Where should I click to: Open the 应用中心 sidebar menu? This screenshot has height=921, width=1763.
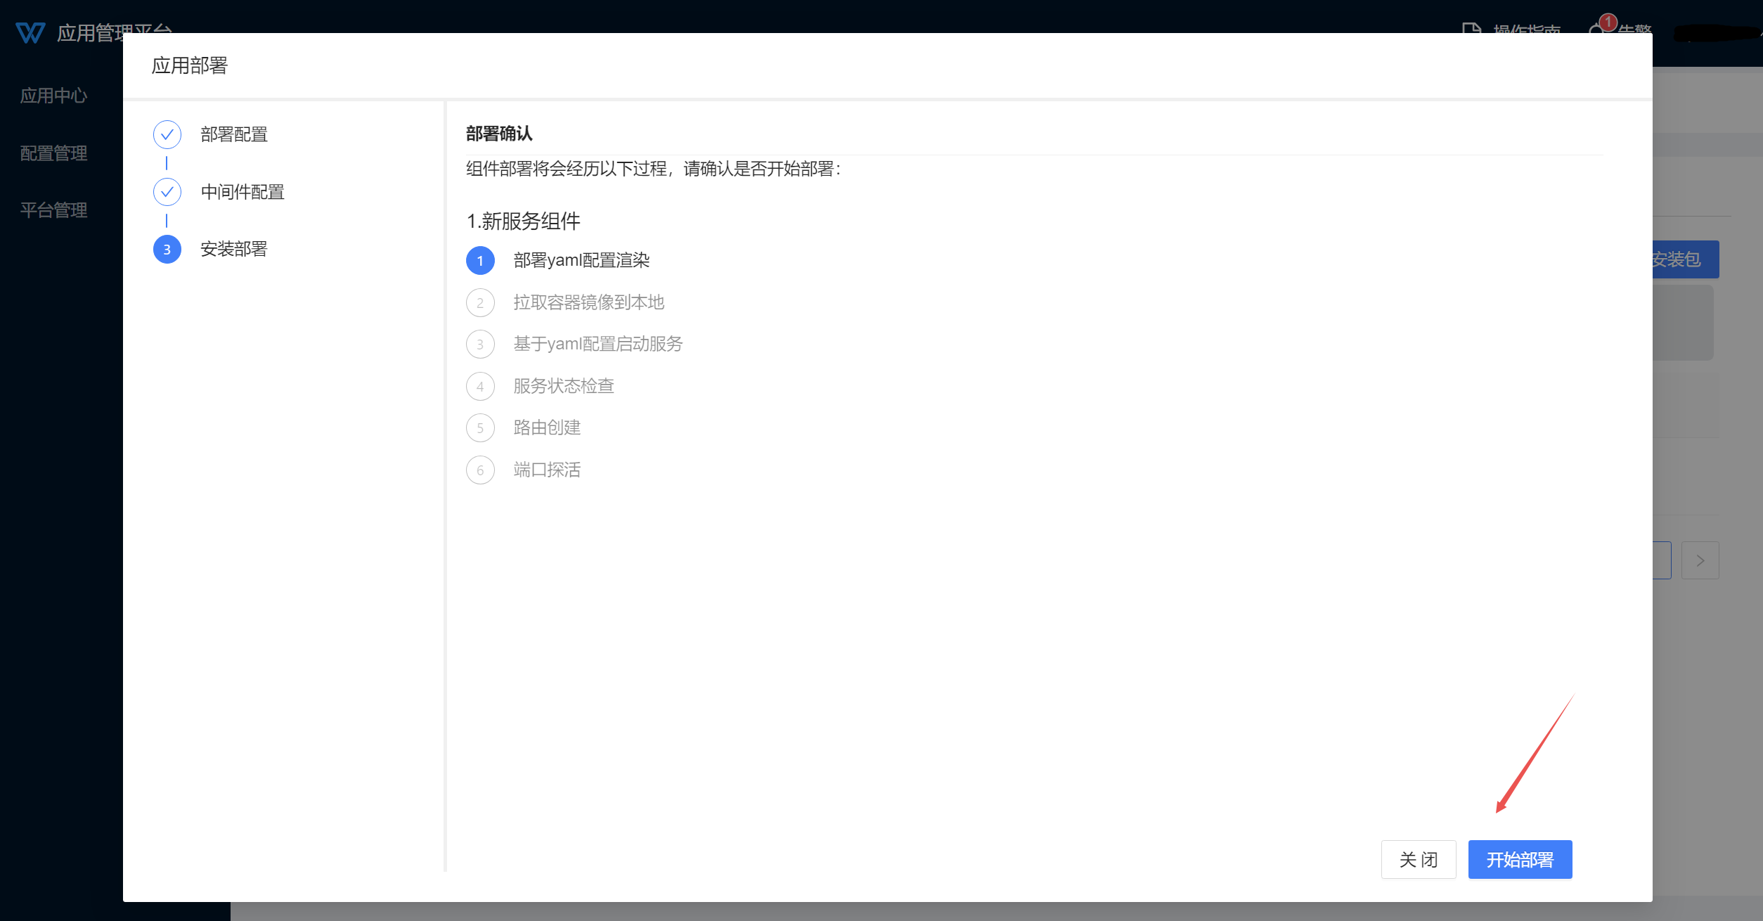[x=53, y=96]
